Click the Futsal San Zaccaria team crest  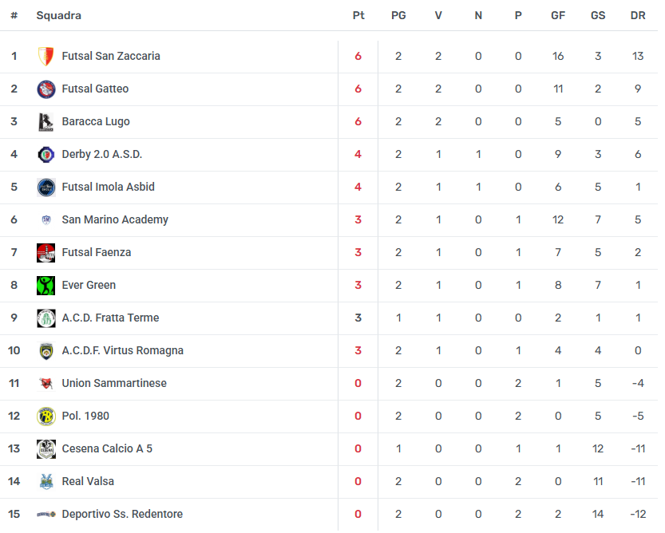click(46, 57)
